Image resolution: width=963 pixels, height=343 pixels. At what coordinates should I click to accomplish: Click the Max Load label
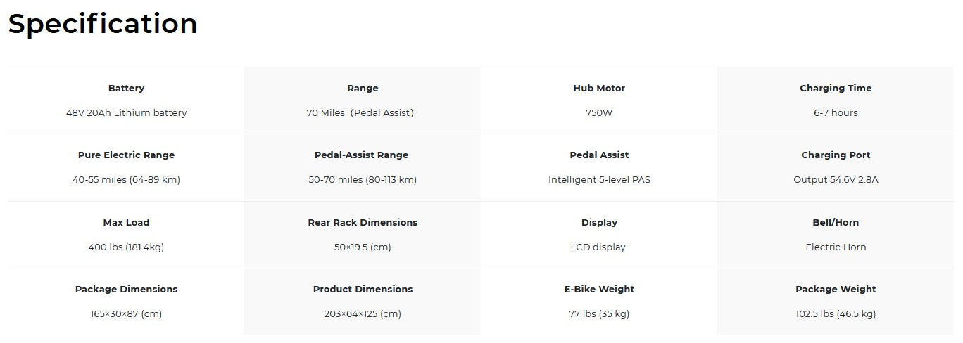click(x=126, y=223)
